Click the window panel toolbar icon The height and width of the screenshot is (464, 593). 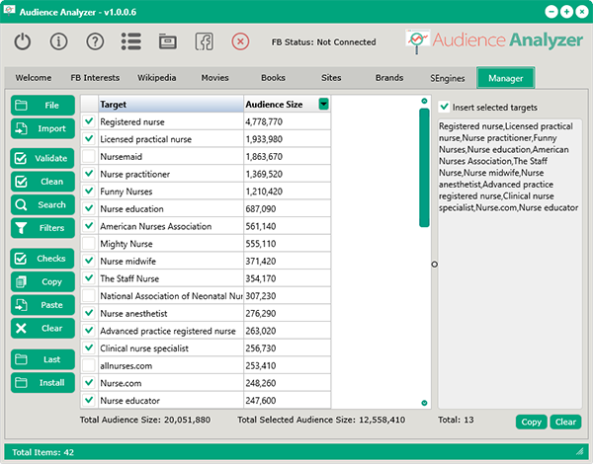168,41
